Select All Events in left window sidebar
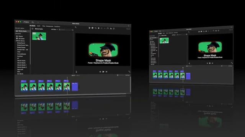 point(20,38)
